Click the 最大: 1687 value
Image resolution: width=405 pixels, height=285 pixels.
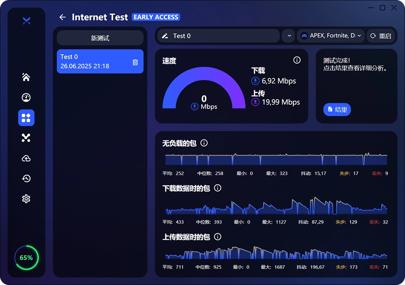[273, 267]
